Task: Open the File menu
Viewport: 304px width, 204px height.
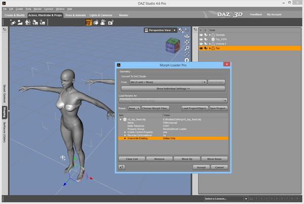Action: 5,9
